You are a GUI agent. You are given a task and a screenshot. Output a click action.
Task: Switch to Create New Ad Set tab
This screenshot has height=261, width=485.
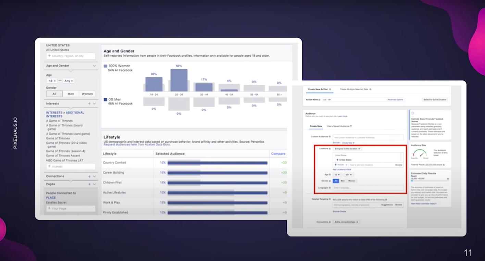[x=319, y=89]
